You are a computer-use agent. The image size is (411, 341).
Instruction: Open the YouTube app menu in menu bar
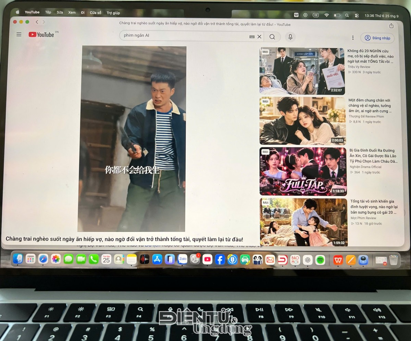pos(32,12)
